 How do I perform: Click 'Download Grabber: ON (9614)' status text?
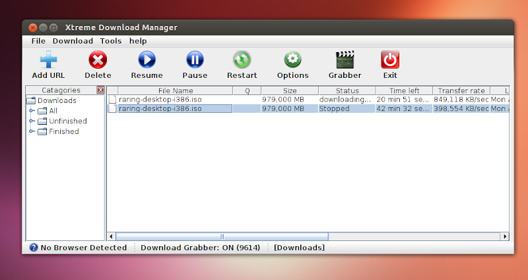point(201,248)
